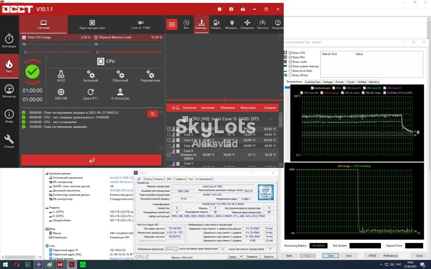
Task: Open the OCCT hamburger menu button
Action: point(172,25)
